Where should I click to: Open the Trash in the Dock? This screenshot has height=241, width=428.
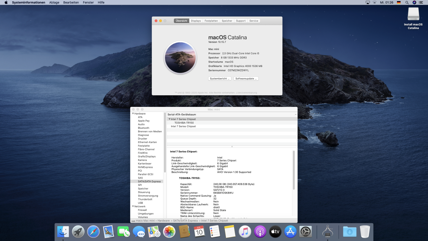(x=365, y=232)
